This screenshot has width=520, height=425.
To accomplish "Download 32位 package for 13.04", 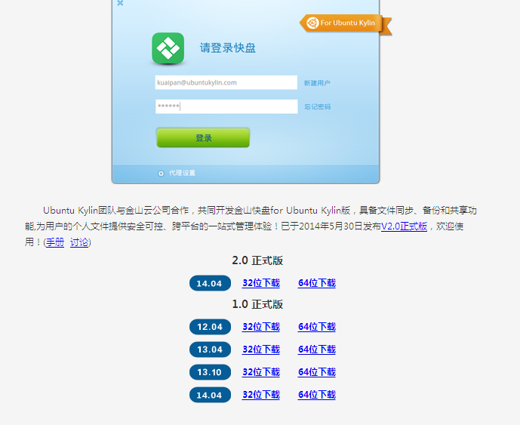I will click(261, 350).
